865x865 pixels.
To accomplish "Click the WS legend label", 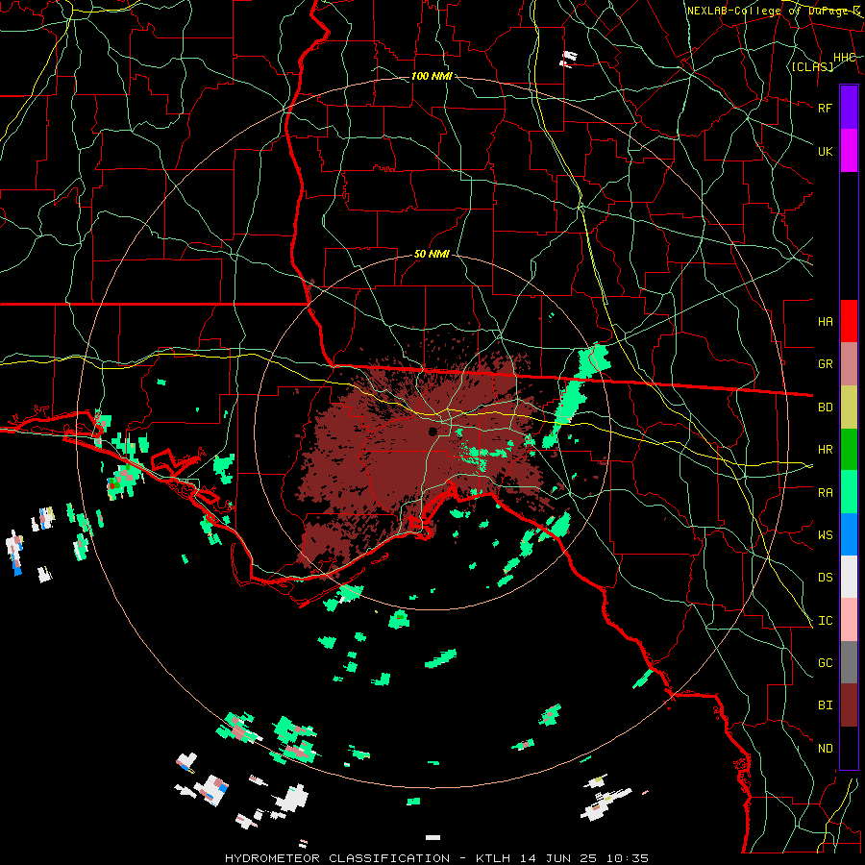I will [x=825, y=534].
